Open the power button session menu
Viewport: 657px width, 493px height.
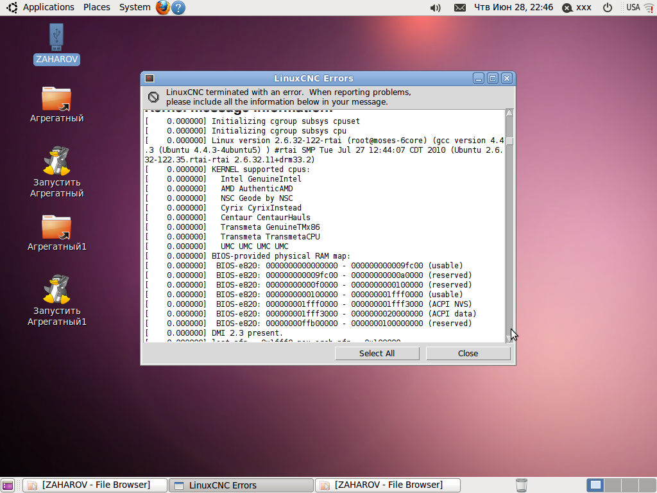click(x=607, y=8)
